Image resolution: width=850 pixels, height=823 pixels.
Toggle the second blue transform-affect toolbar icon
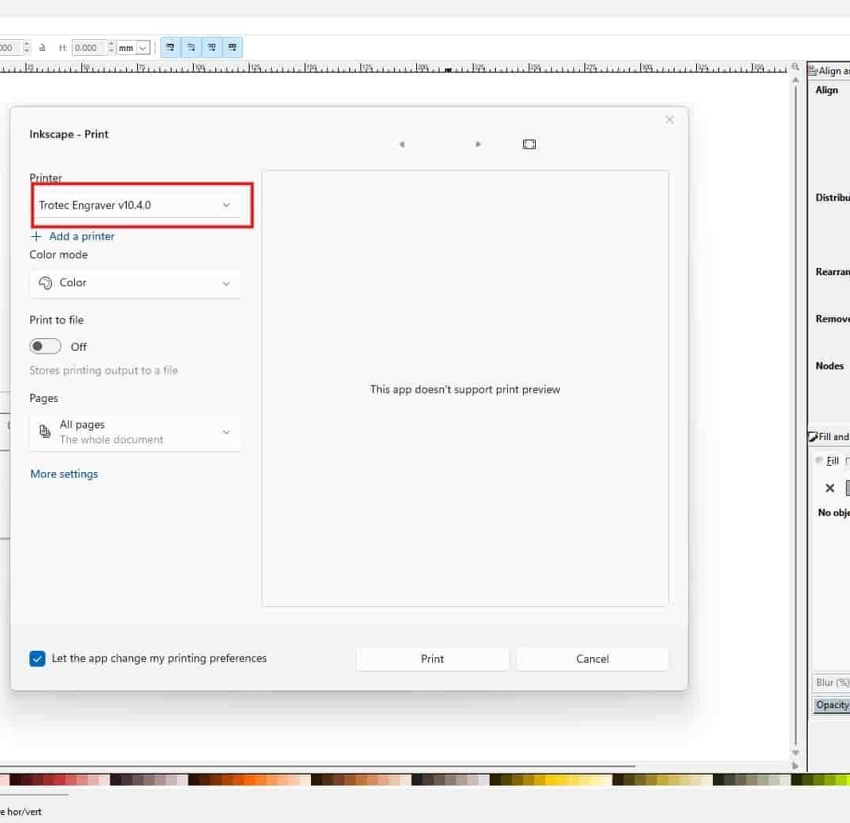(x=191, y=48)
